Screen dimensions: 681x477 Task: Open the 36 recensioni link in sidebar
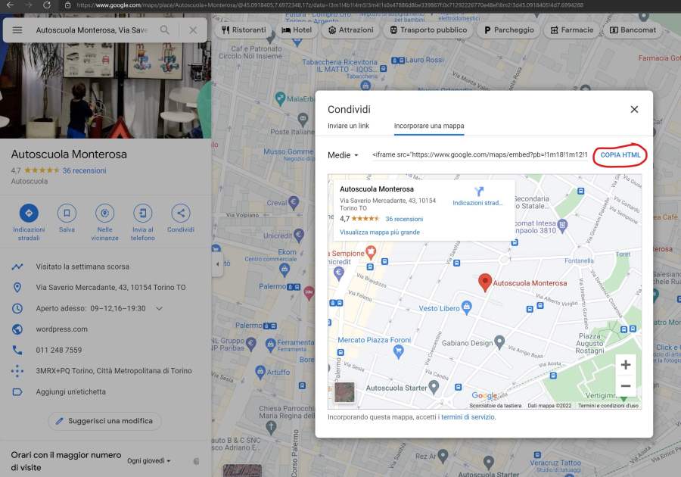pyautogui.click(x=84, y=171)
